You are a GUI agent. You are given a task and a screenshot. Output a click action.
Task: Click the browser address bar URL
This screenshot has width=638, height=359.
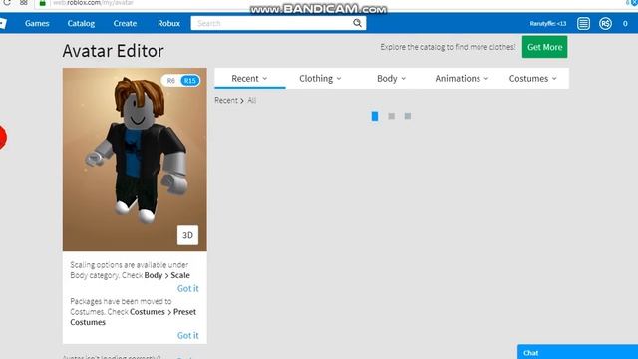93,3
